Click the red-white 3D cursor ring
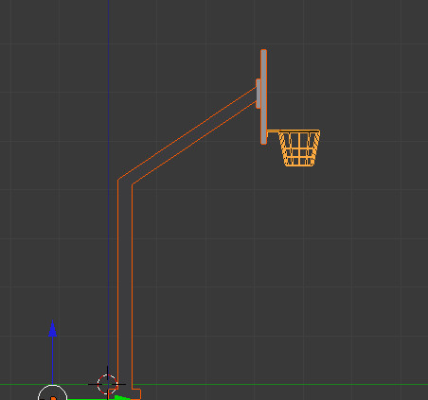Screen dimensions: 428x400 (x=107, y=384)
